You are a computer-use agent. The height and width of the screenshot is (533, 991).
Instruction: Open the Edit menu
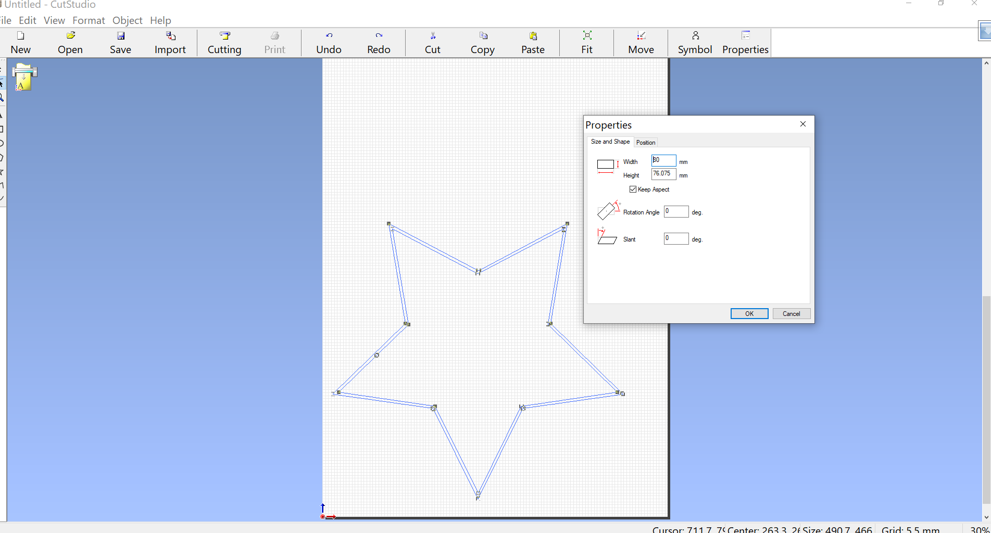(28, 20)
